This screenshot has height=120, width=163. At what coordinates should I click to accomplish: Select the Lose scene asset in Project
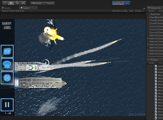click(x=160, y=69)
